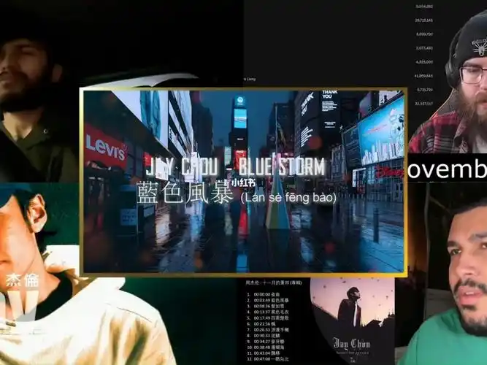This screenshot has width=487, height=365.
Task: Click the Chinese title "藍色風暴"
Action: pos(185,193)
